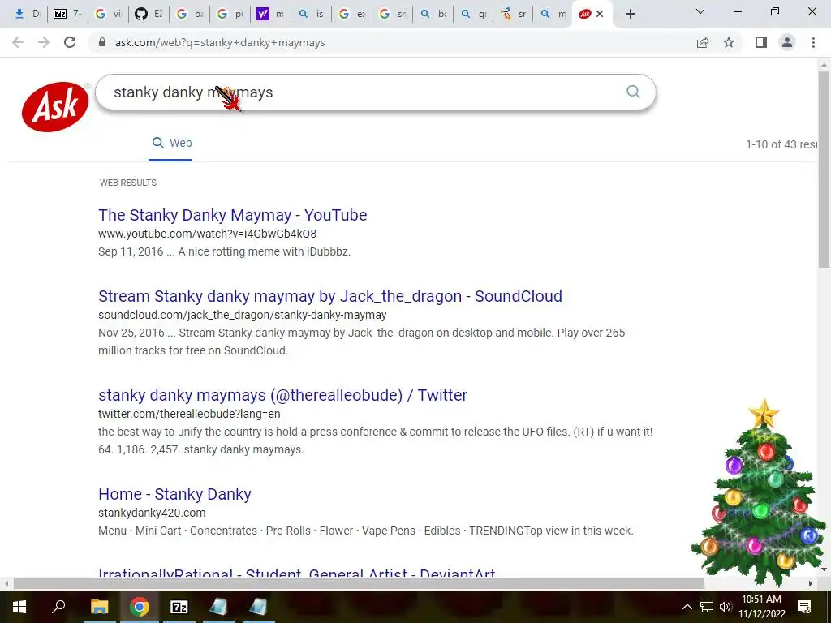View site information via the lock icon
This screenshot has height=623, width=831.
tap(102, 42)
